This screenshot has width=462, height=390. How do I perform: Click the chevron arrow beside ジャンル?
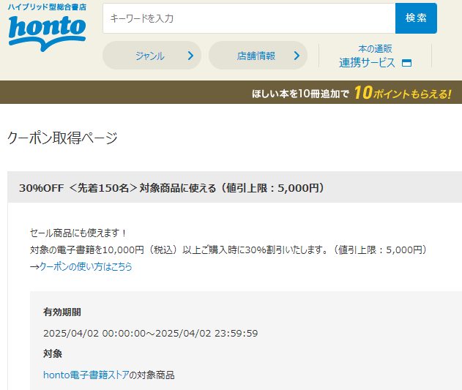pyautogui.click(x=190, y=56)
